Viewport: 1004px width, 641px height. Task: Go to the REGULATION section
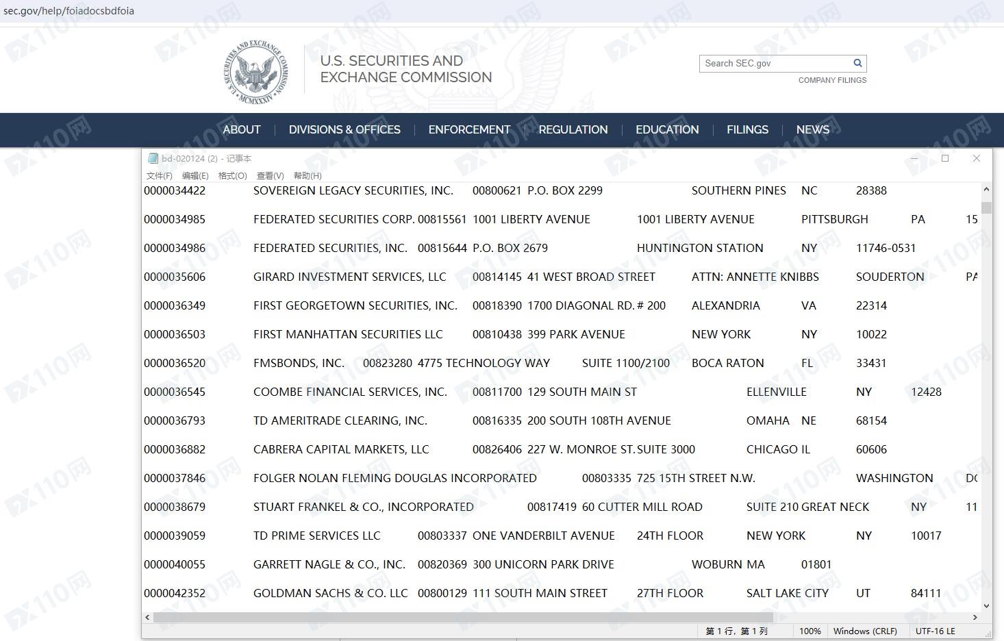click(573, 129)
